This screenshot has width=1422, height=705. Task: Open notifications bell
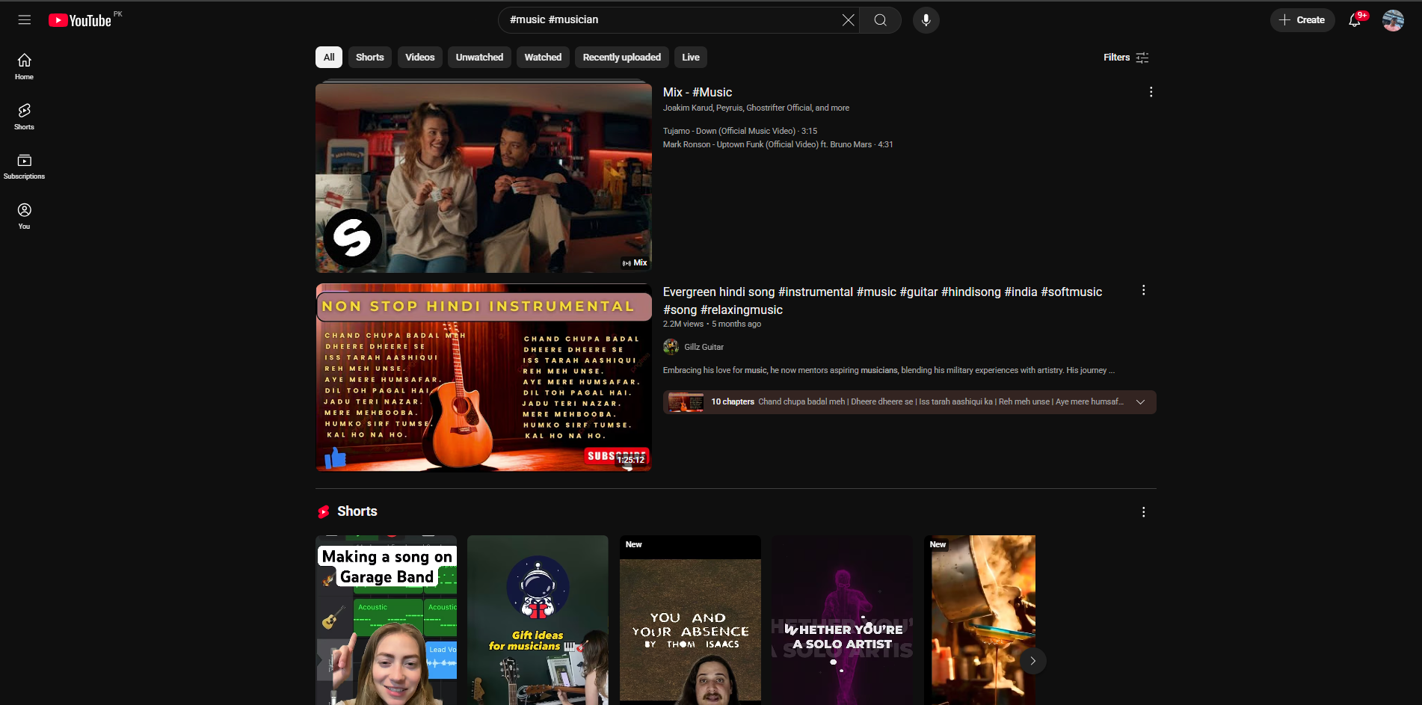pos(1355,20)
